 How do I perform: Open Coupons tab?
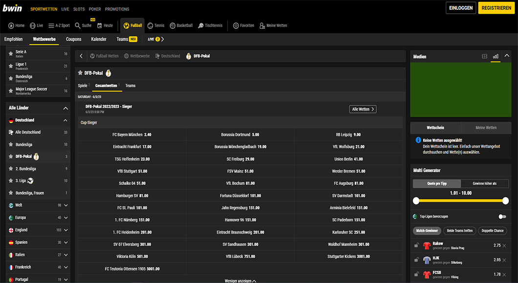click(x=74, y=39)
